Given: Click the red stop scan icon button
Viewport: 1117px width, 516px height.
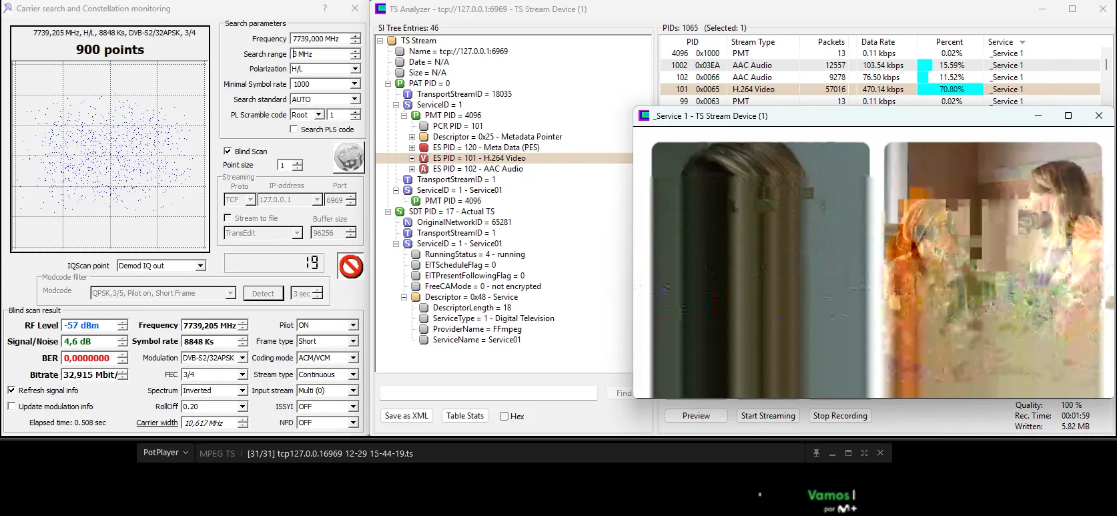Looking at the screenshot, I should tap(350, 266).
